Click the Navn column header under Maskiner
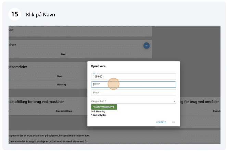Screen dimensions: 227x151 tap(64, 54)
